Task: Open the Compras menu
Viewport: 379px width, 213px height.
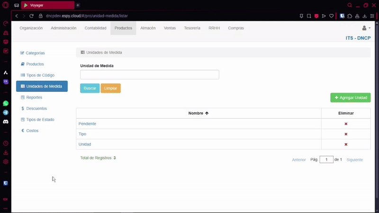Action: click(x=236, y=28)
